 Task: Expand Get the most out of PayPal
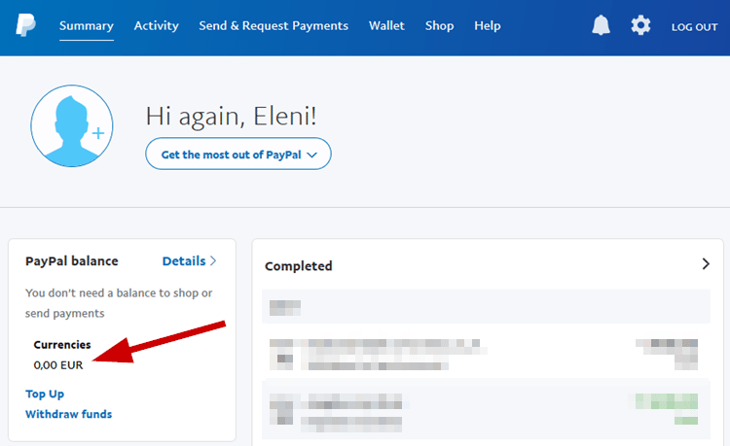(x=238, y=154)
